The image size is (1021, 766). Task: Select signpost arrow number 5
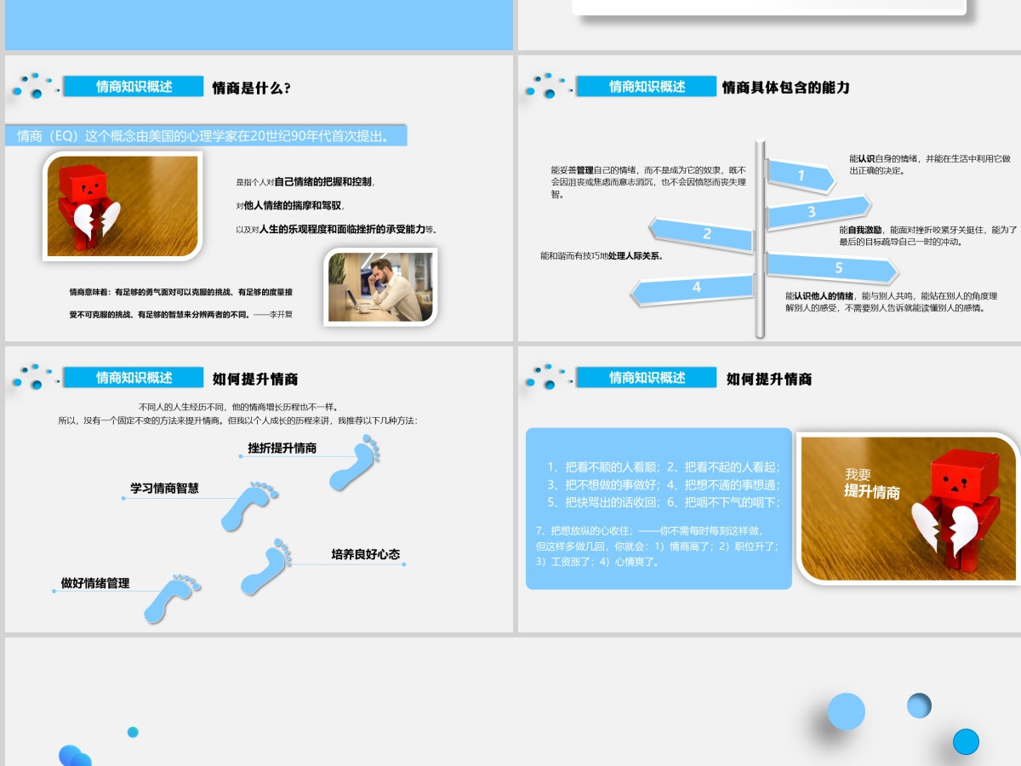832,268
